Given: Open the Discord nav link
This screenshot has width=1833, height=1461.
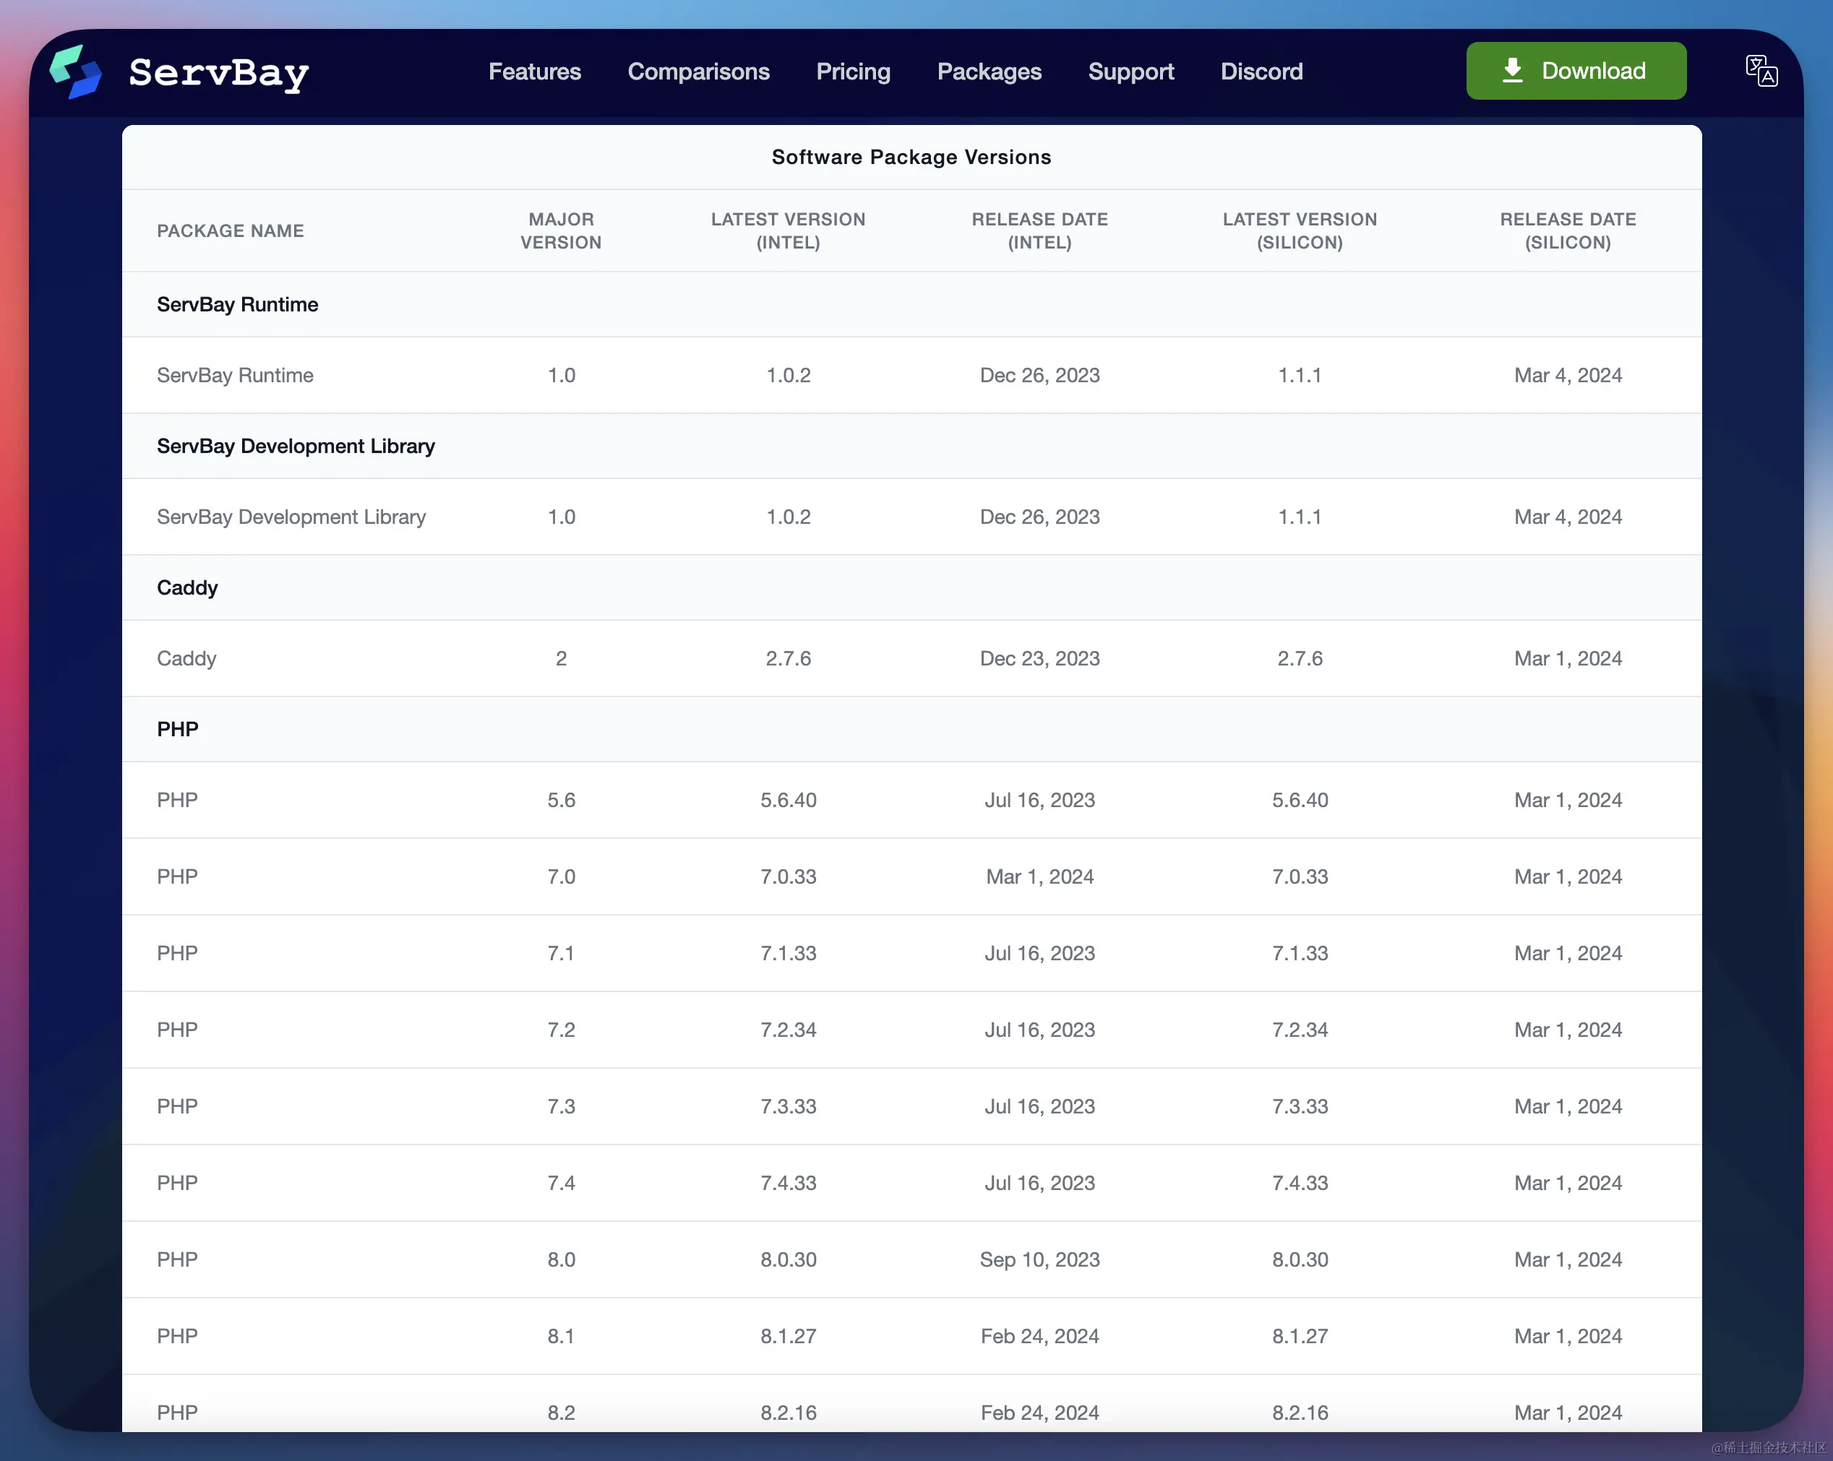Looking at the screenshot, I should 1262,72.
